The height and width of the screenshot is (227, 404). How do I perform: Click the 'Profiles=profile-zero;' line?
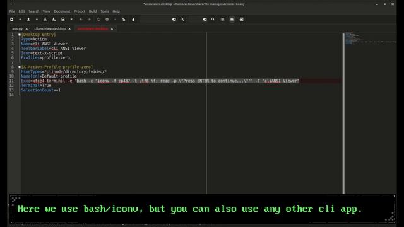(46, 57)
